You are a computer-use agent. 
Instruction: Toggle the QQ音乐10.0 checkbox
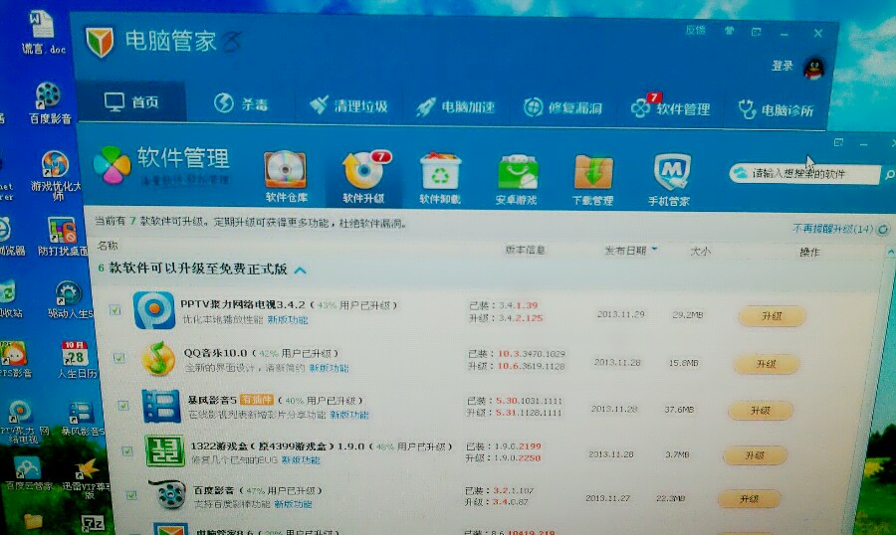pos(118,358)
